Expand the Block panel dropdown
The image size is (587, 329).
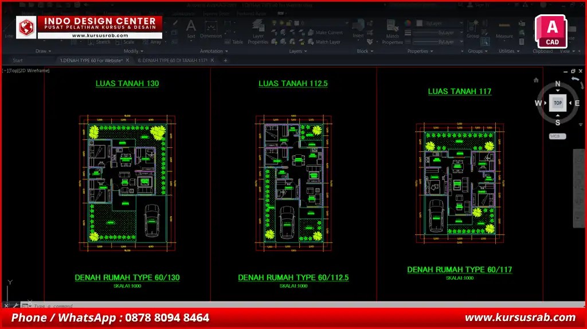coord(365,51)
